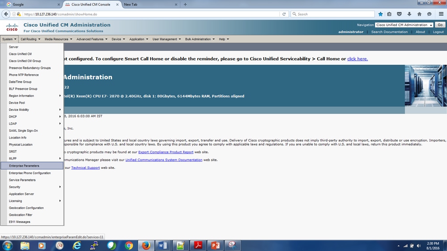Expand the Bulk Administration menu
447x251 pixels.
200,39
